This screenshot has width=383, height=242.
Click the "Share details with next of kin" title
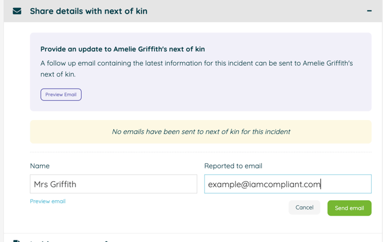(89, 11)
